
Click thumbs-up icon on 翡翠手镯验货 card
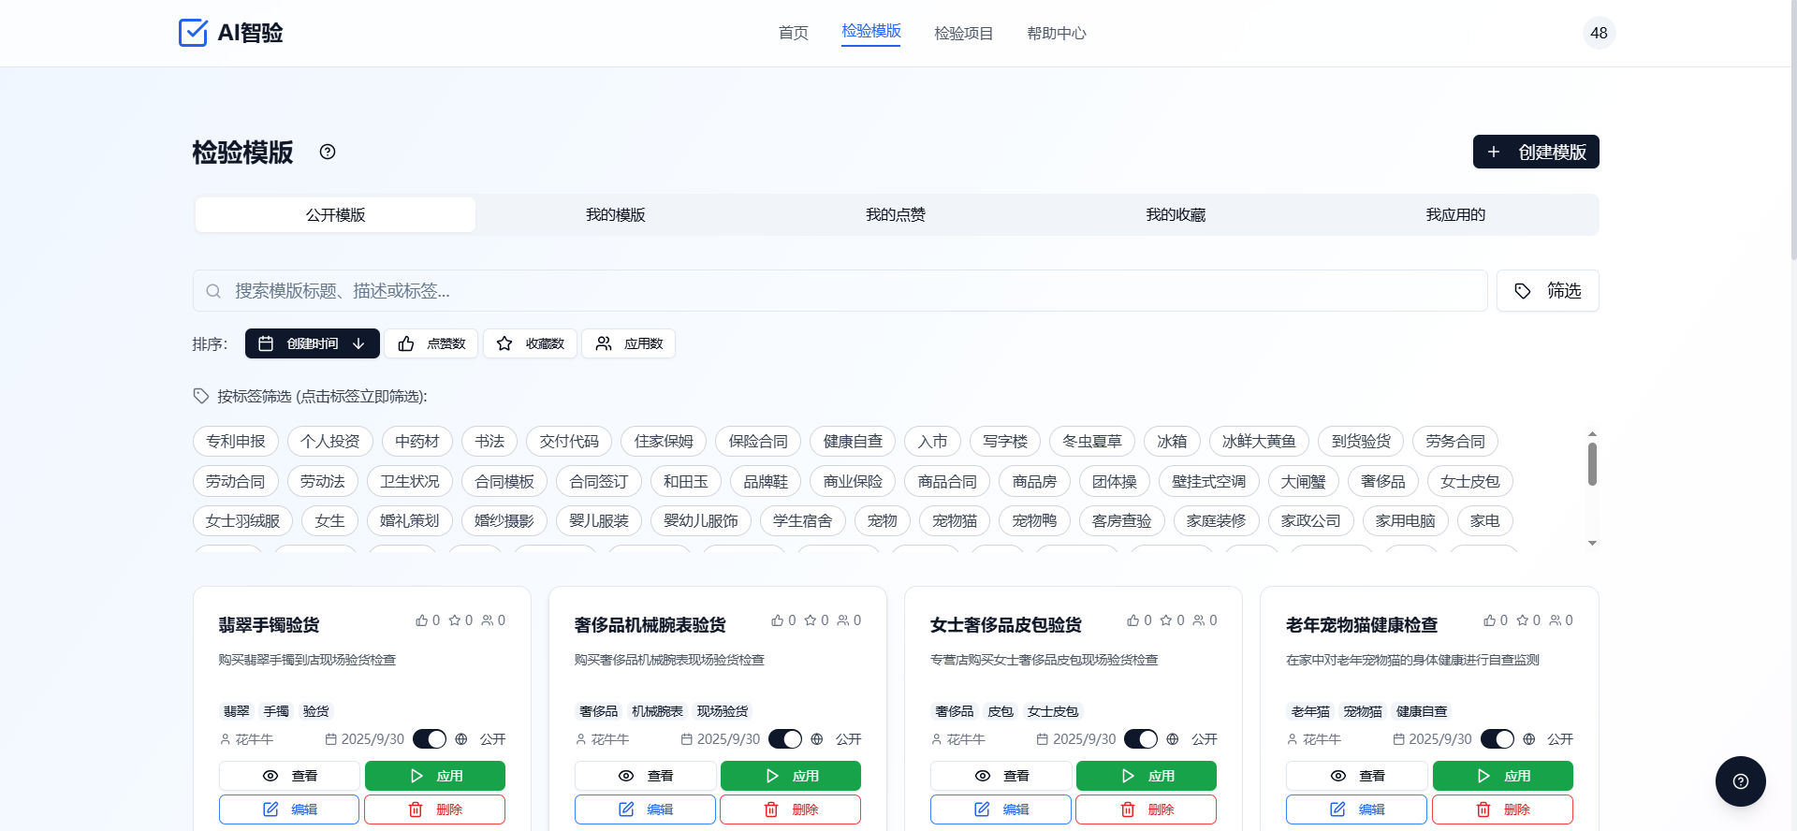click(422, 620)
